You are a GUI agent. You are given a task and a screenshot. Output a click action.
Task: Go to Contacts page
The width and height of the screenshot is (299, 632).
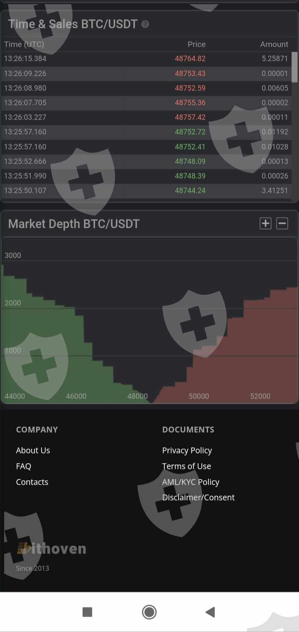pyautogui.click(x=32, y=482)
